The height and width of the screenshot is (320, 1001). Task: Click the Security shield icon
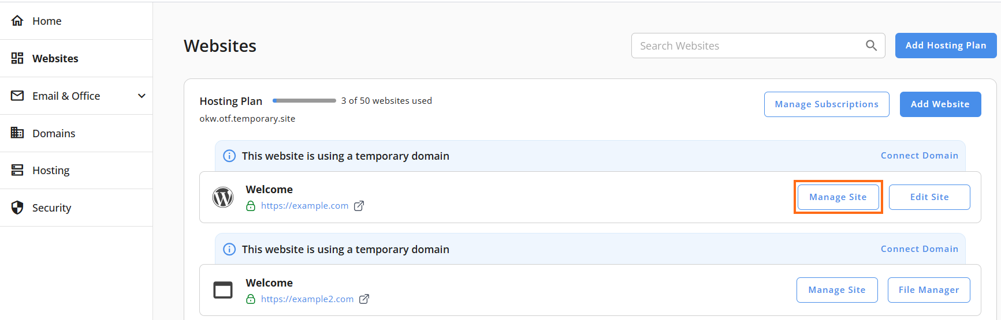[17, 208]
